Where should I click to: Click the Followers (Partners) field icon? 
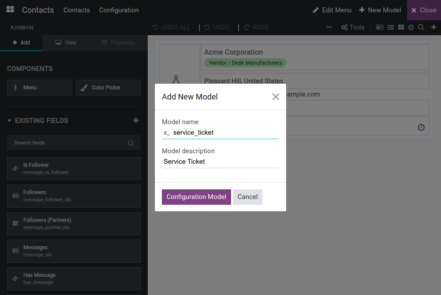pos(15,223)
